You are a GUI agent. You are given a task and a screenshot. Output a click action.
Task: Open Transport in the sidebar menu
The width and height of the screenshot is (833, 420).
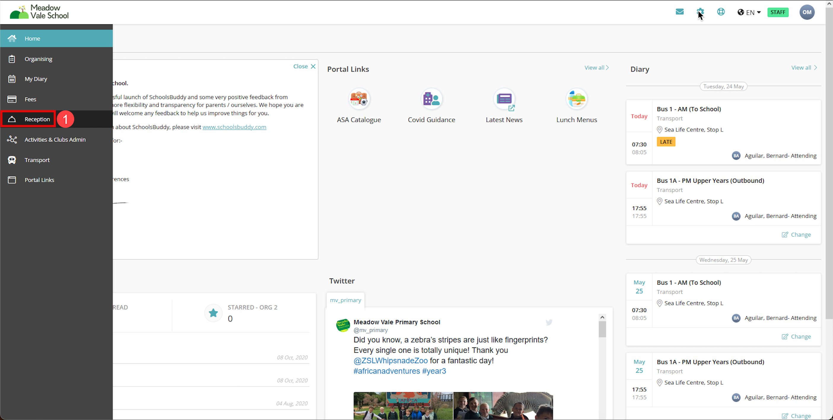[37, 160]
